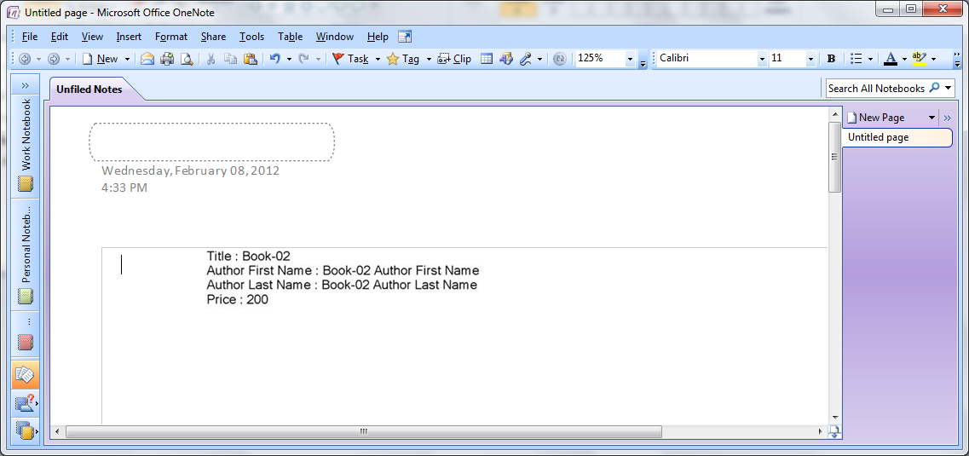Insert a table with the grid icon

point(487,59)
